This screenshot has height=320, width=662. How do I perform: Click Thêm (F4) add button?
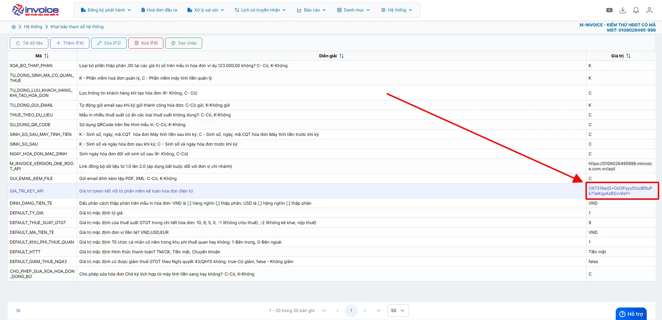coord(70,43)
